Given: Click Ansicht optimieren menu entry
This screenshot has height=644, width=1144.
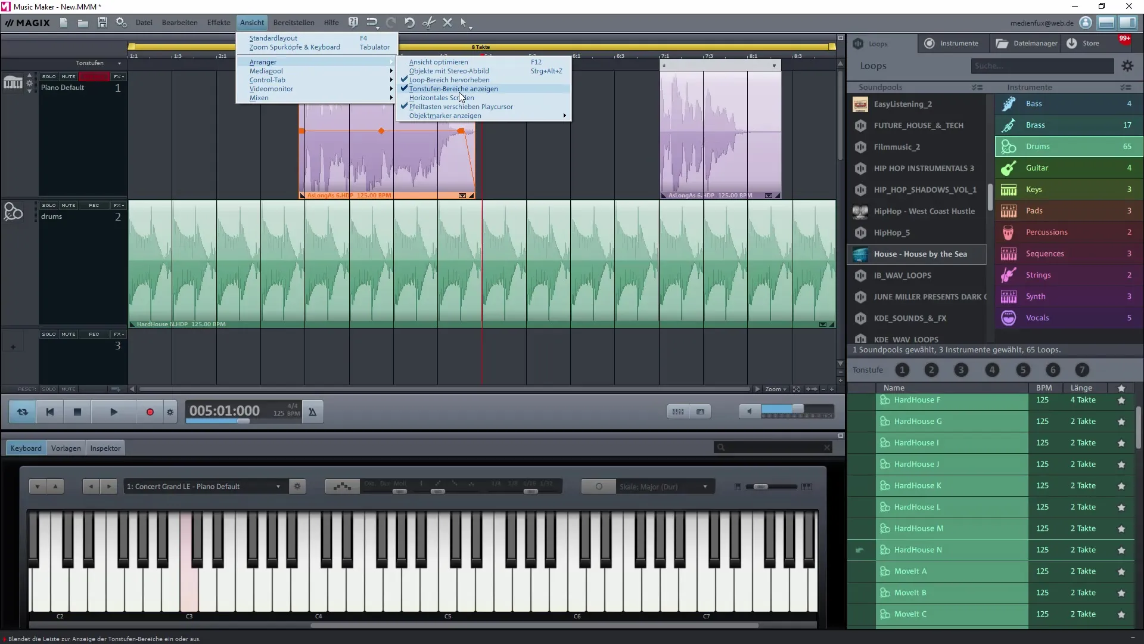Looking at the screenshot, I should coord(484,62).
